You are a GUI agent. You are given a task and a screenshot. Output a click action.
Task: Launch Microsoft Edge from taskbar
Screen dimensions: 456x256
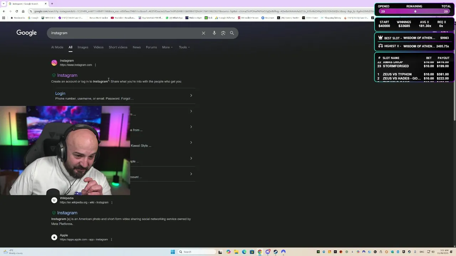coord(244,252)
